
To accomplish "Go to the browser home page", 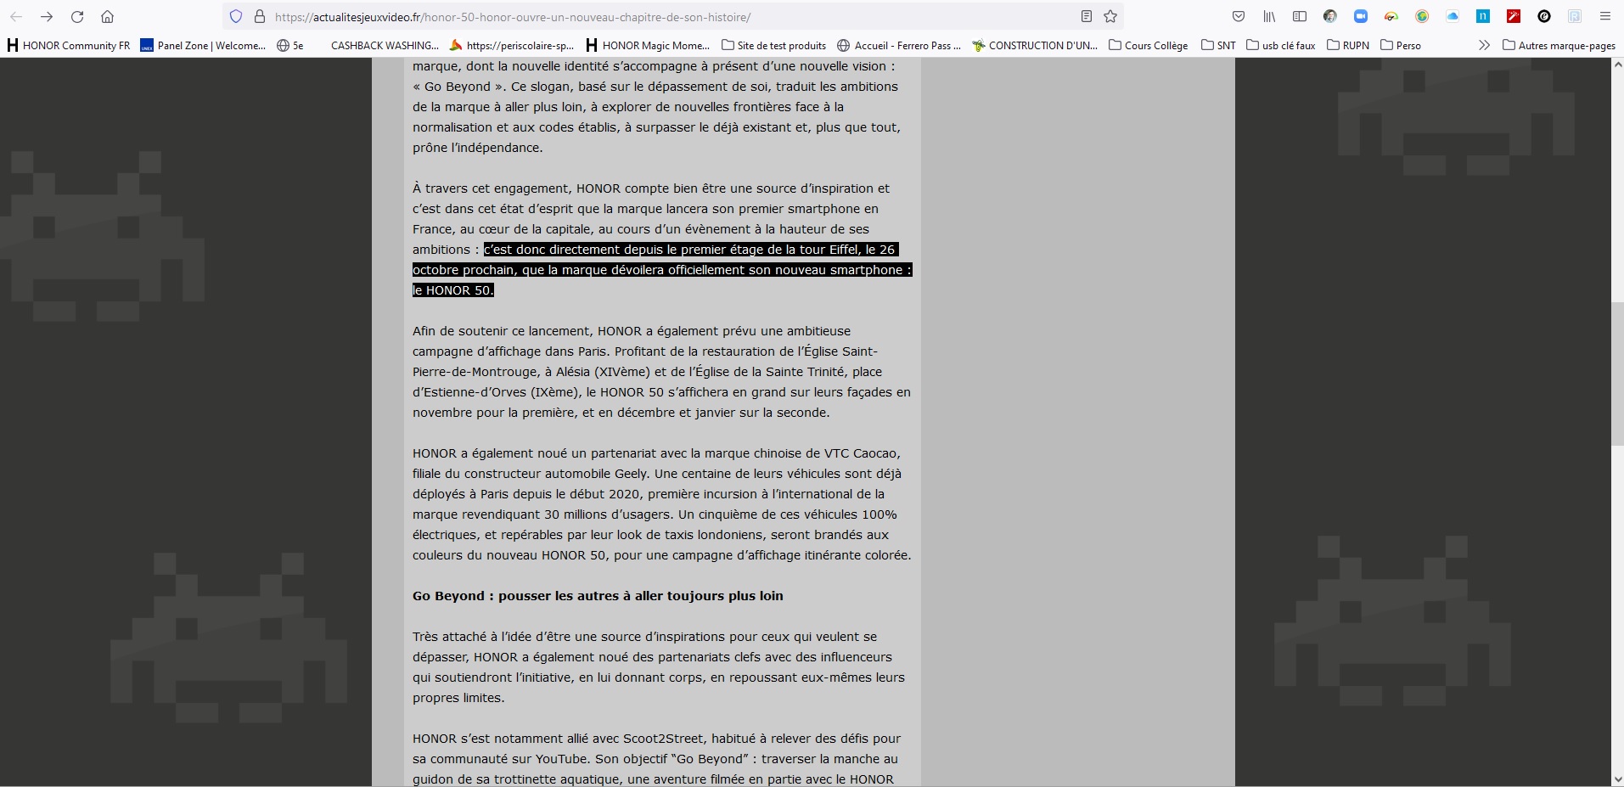I will point(108,16).
